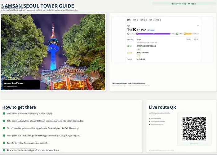Click the Open in Naver Map button
The image size is (217, 155).
click(194, 144)
